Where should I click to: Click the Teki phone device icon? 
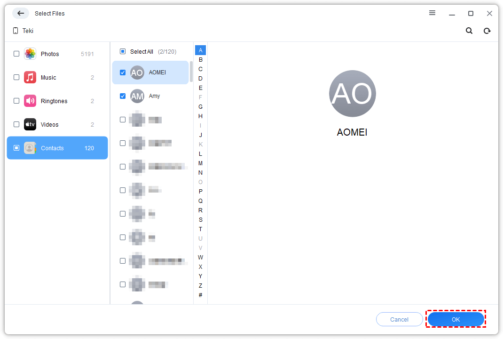(x=15, y=31)
